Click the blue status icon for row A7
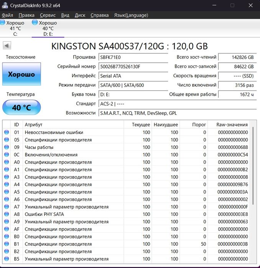 click(7, 207)
